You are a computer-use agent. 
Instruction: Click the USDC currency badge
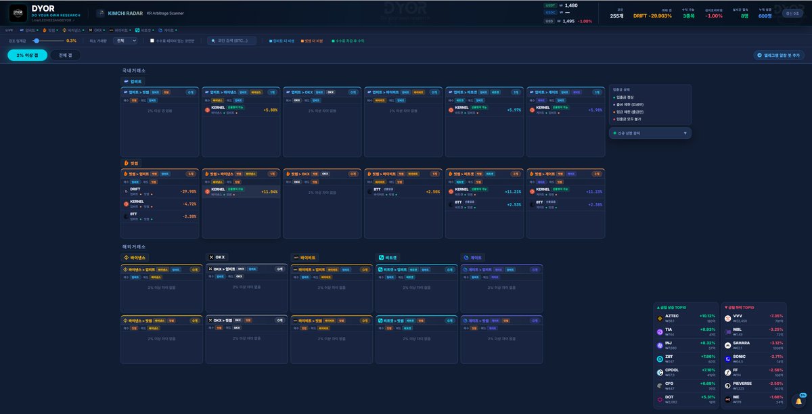click(x=551, y=11)
